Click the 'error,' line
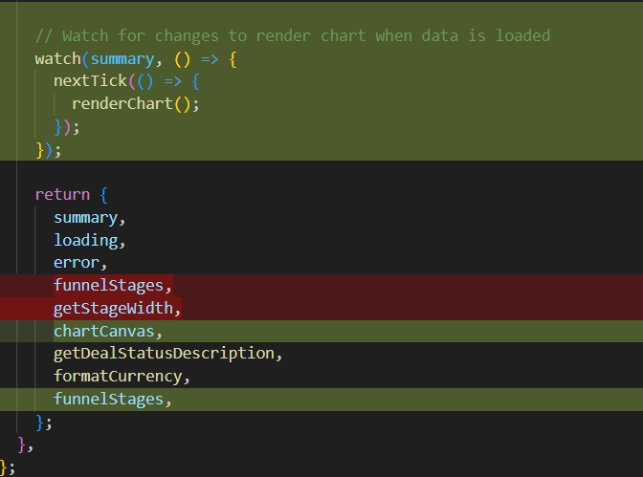The height and width of the screenshot is (477, 643). pos(80,263)
